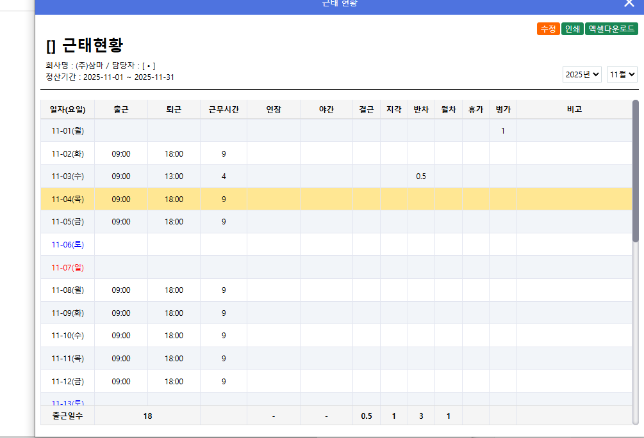Click the 11-01(월) date cell

(66, 130)
